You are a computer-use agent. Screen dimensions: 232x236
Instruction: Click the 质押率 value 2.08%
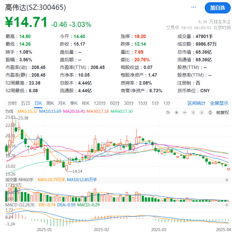[x=145, y=83]
